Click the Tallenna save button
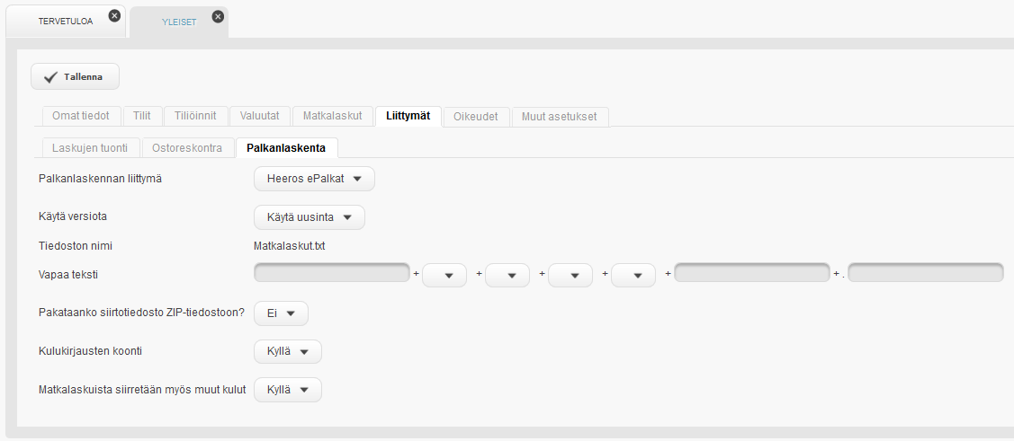 click(x=76, y=77)
